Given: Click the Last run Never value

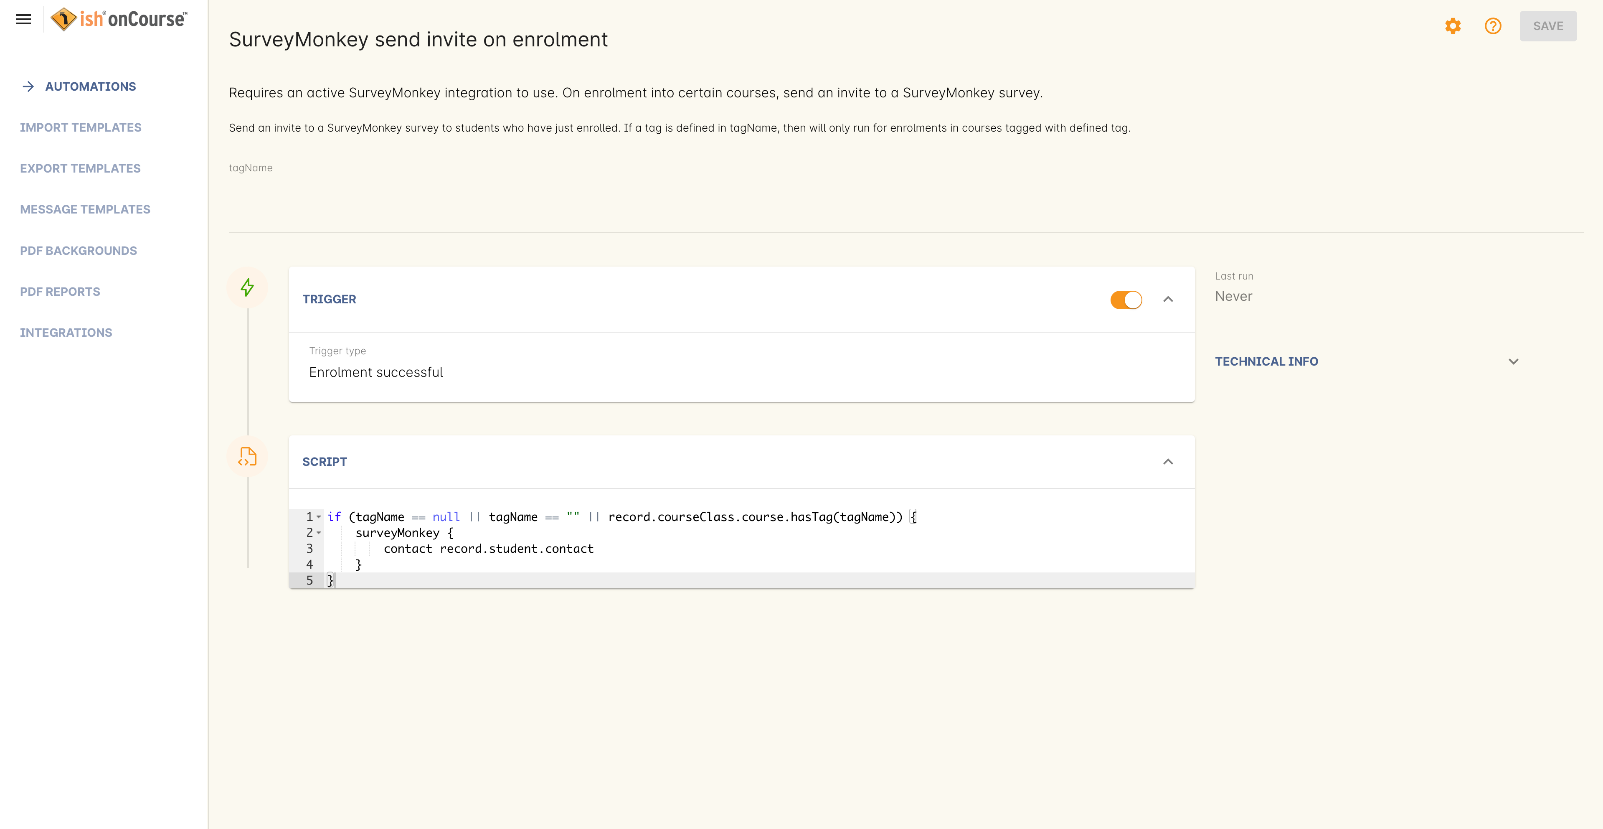Looking at the screenshot, I should point(1233,296).
